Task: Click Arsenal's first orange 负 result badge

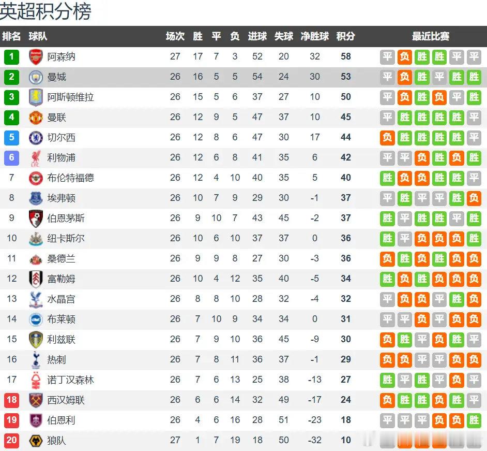Action: [x=405, y=57]
